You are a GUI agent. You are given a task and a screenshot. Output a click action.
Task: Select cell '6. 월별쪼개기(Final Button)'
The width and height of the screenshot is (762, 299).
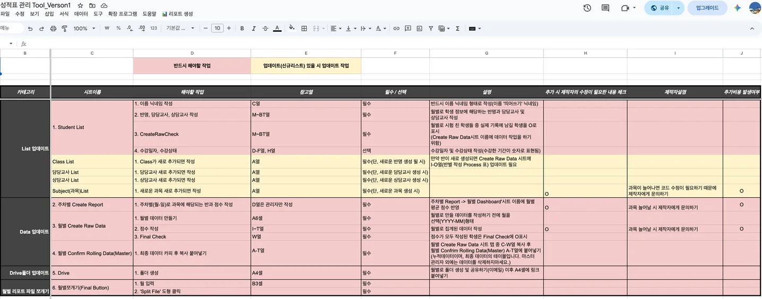coord(92,287)
